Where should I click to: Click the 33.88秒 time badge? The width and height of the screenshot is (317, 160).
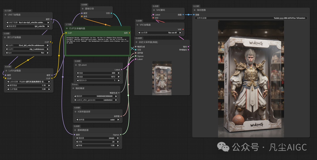click(139, 38)
